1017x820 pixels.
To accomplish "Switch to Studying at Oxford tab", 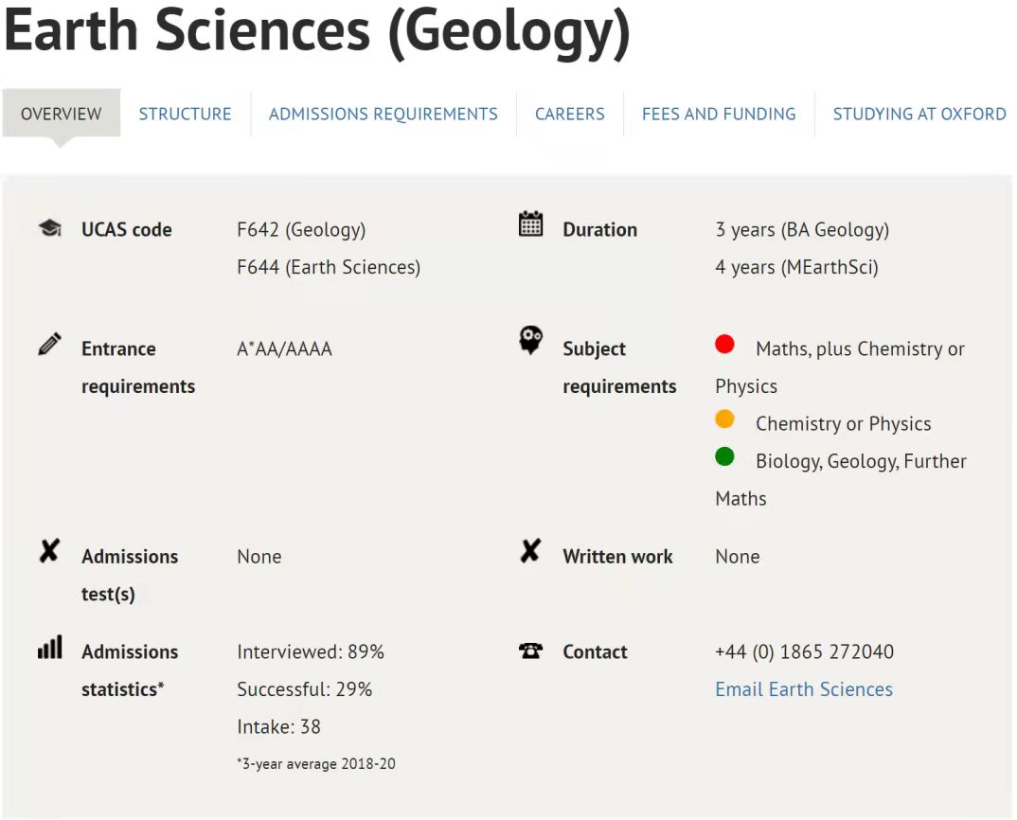I will (x=919, y=114).
